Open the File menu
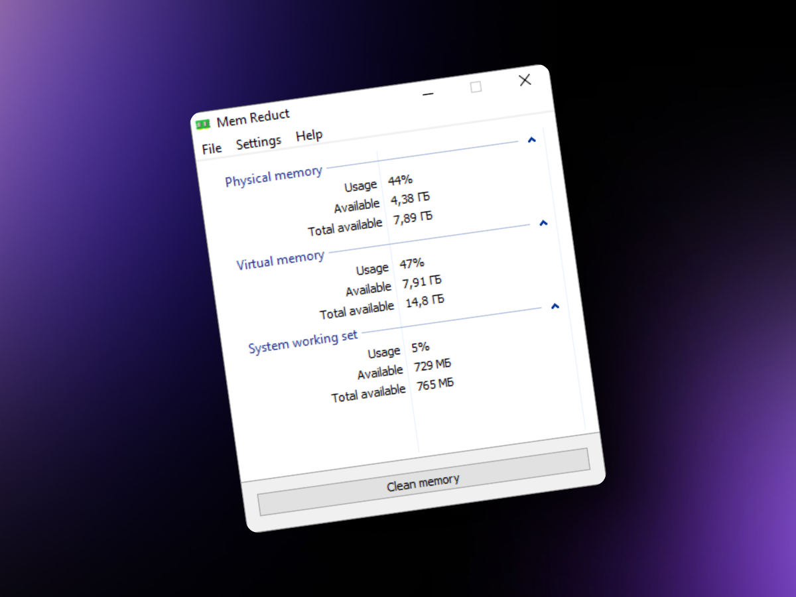Viewport: 796px width, 597px height. (x=212, y=149)
